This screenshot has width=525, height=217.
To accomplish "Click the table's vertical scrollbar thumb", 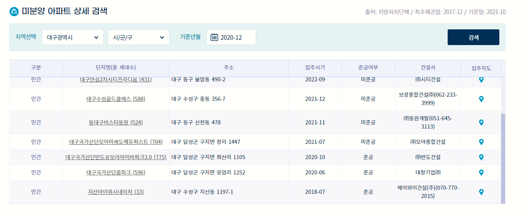I will point(503,159).
